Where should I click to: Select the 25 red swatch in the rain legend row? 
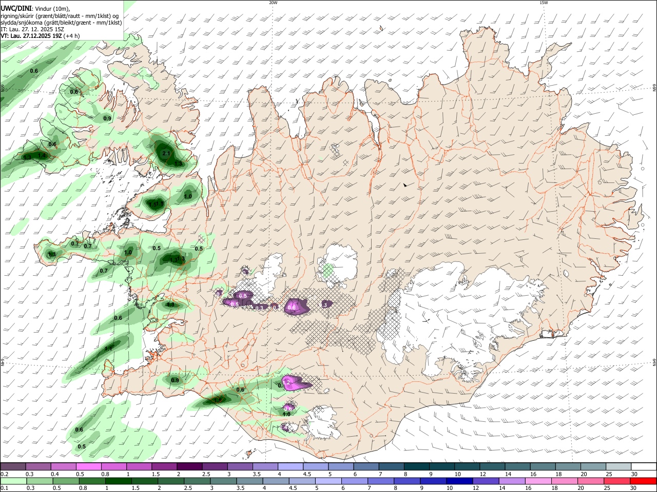(616, 481)
